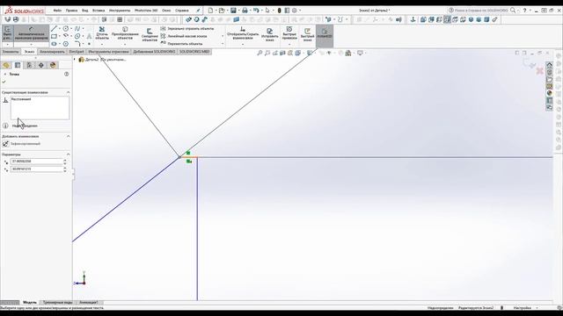Image resolution: width=563 pixels, height=316 pixels.
Task: Open the DimXpertManager tab
Action: point(41,65)
